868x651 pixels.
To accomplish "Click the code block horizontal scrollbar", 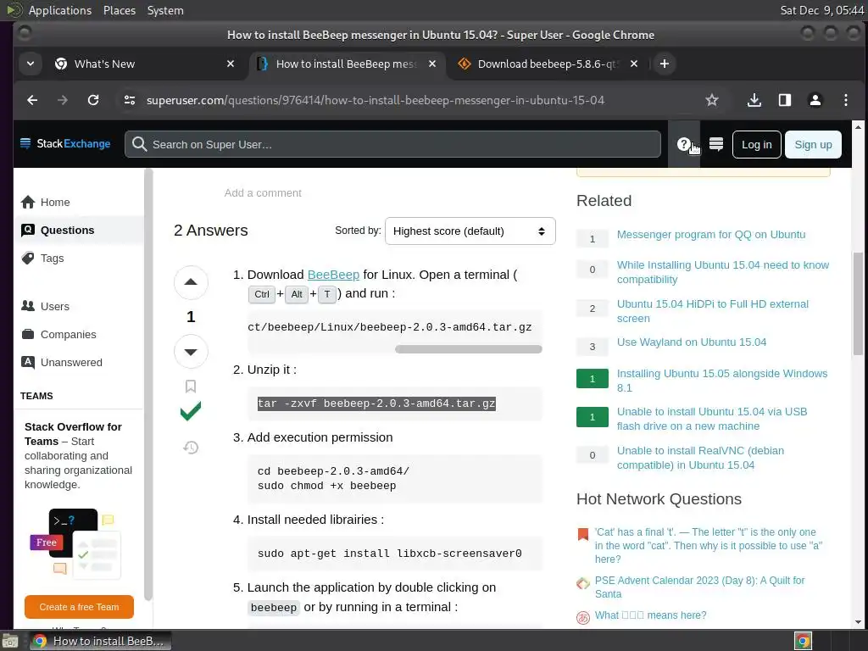I will pos(468,348).
